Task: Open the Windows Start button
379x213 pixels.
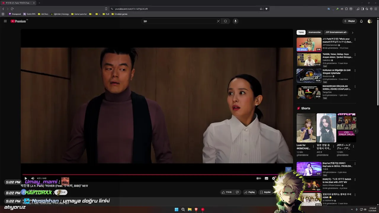Action: [x=176, y=209]
